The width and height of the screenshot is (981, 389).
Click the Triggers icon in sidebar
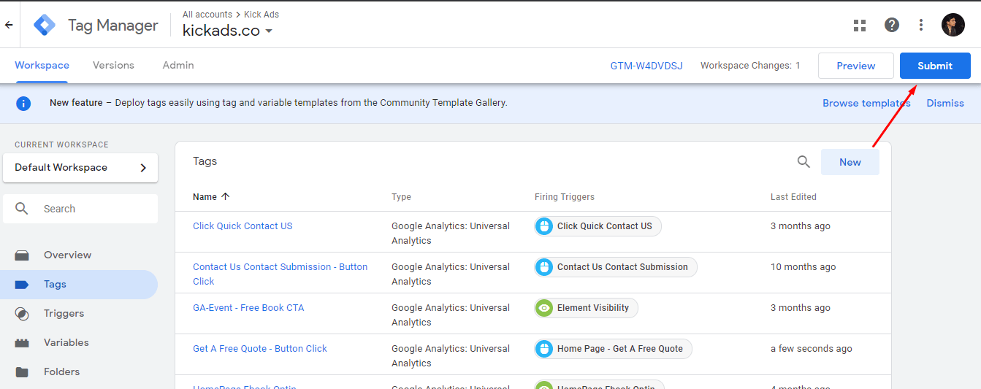click(x=22, y=314)
